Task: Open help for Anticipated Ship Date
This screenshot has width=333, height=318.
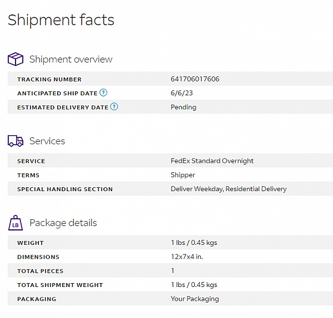Action: [x=103, y=93]
